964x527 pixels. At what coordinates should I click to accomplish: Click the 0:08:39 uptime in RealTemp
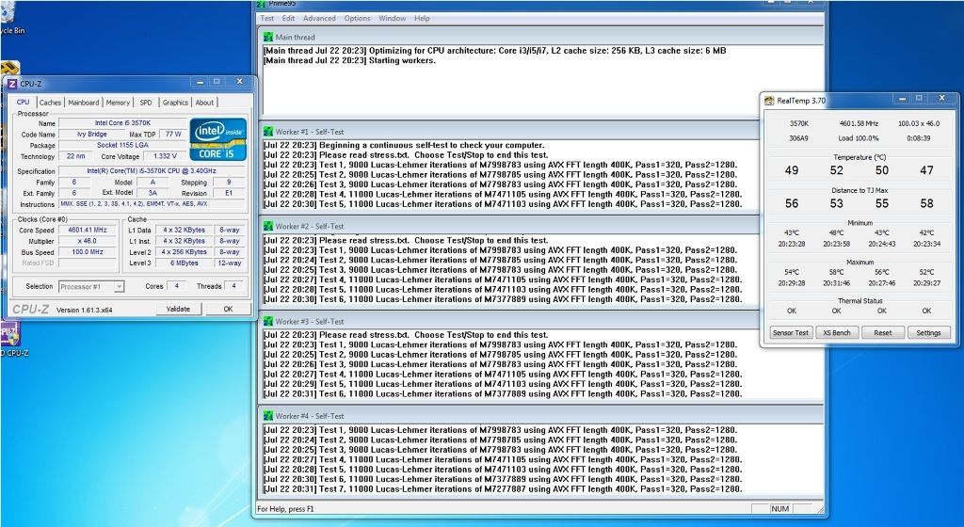tap(919, 138)
